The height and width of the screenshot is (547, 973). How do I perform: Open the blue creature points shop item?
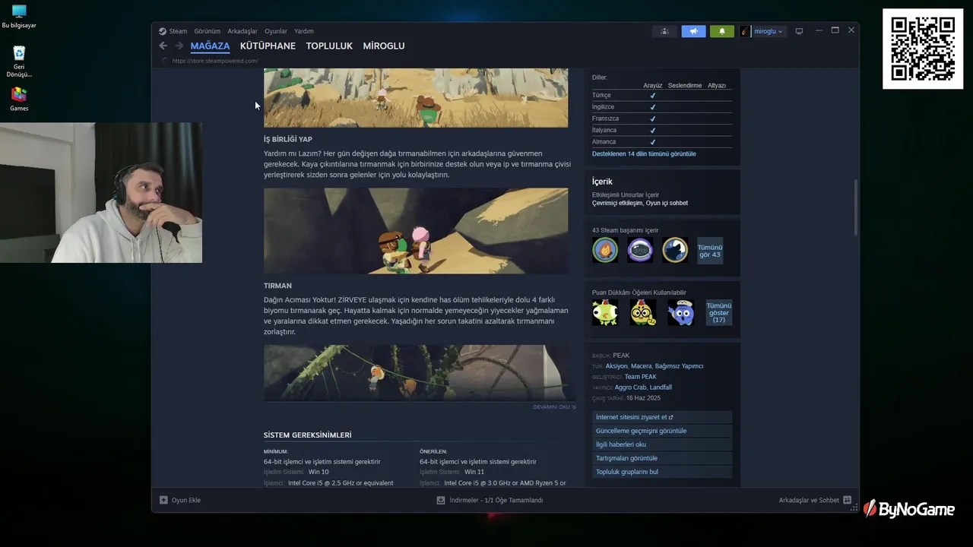[x=681, y=312]
